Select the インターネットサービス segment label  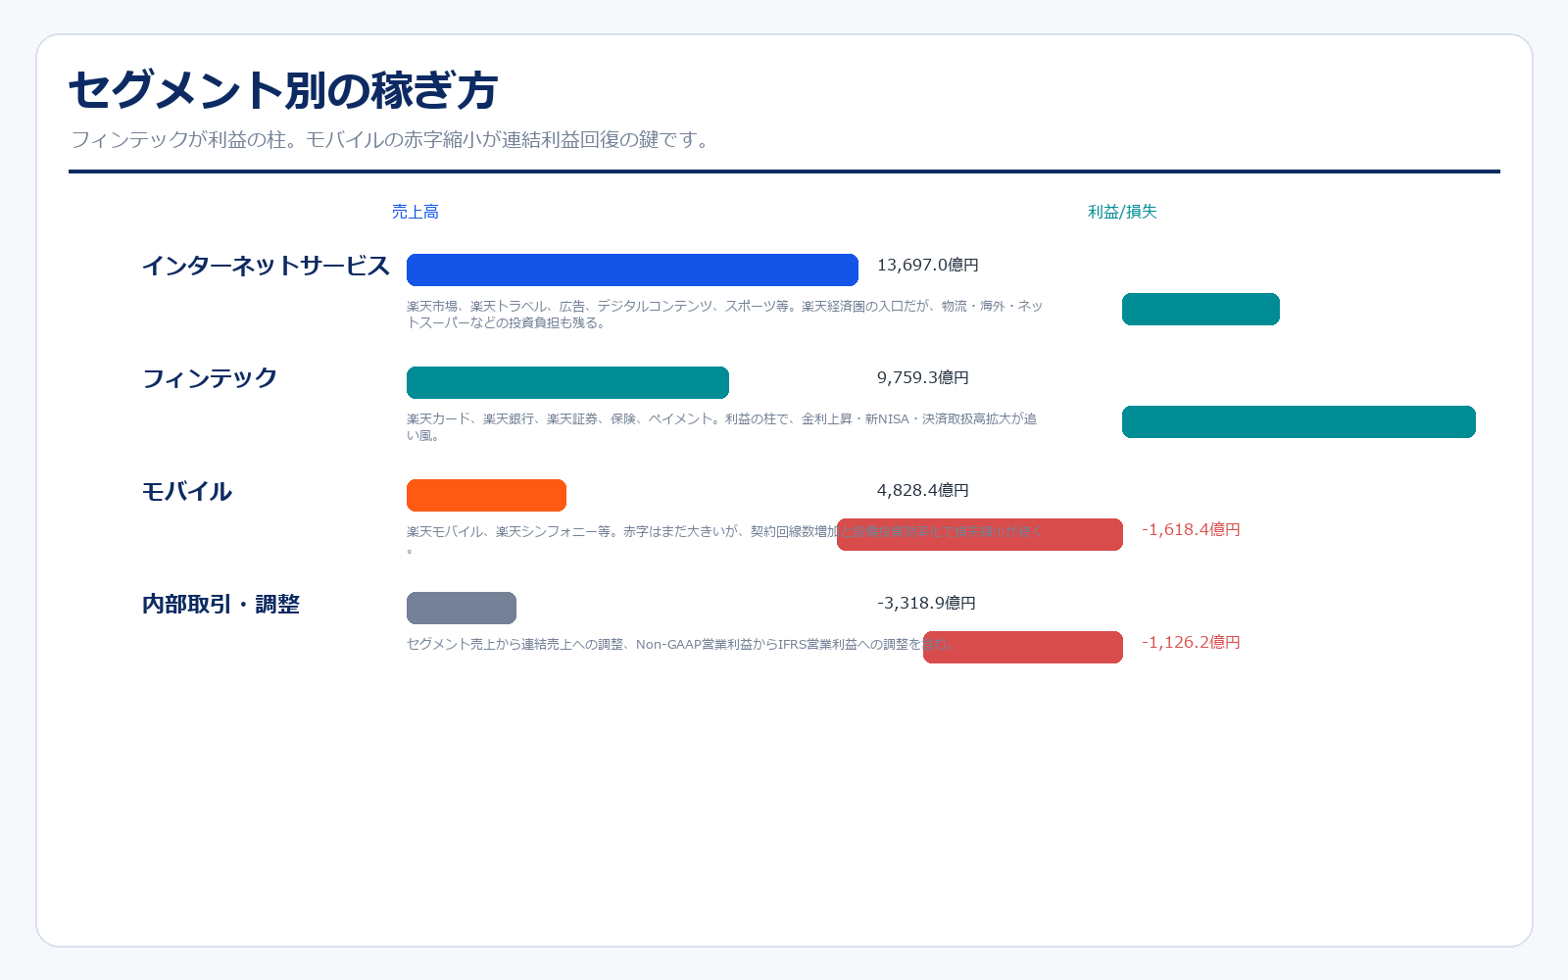(x=266, y=266)
